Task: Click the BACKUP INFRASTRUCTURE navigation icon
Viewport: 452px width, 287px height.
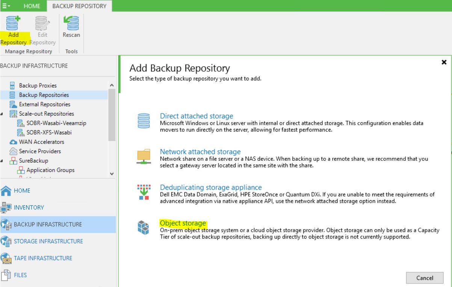Action: 7,225
